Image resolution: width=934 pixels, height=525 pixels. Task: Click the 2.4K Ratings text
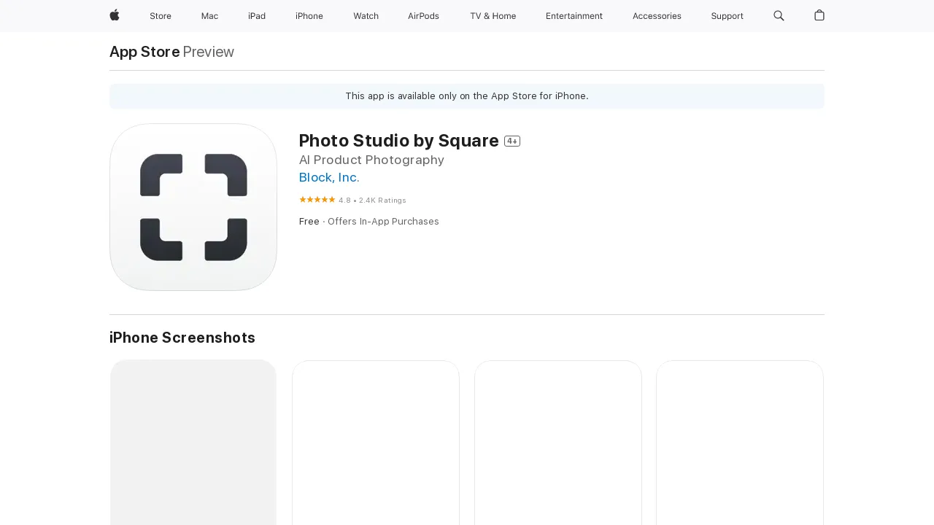click(382, 200)
